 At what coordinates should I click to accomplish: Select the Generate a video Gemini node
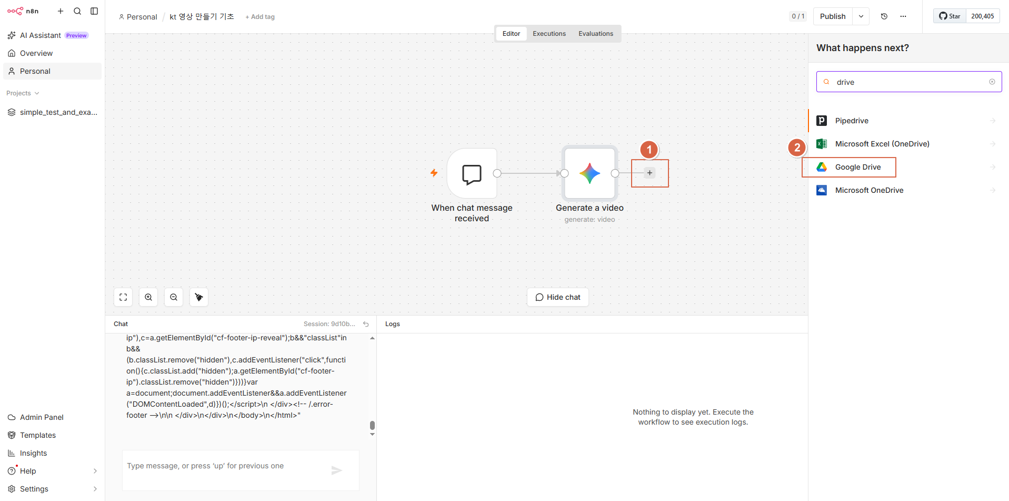coord(590,173)
